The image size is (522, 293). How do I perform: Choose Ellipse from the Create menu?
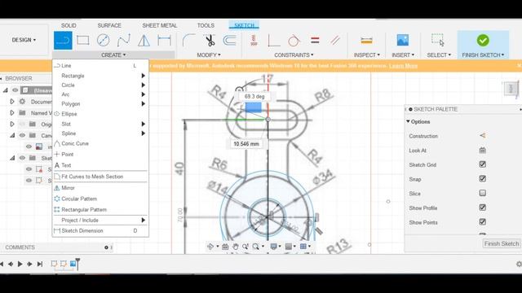pos(100,114)
